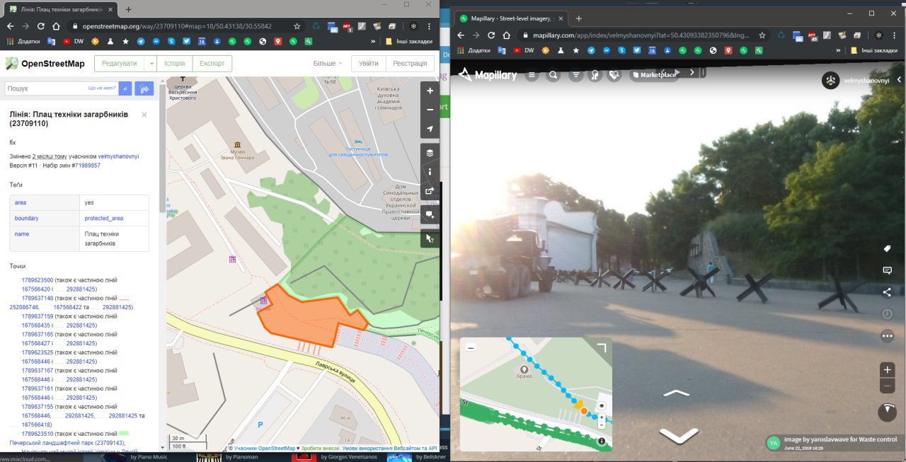Add a note to the OpenStreetMap map
This screenshot has width=906, height=462.
tap(430, 214)
